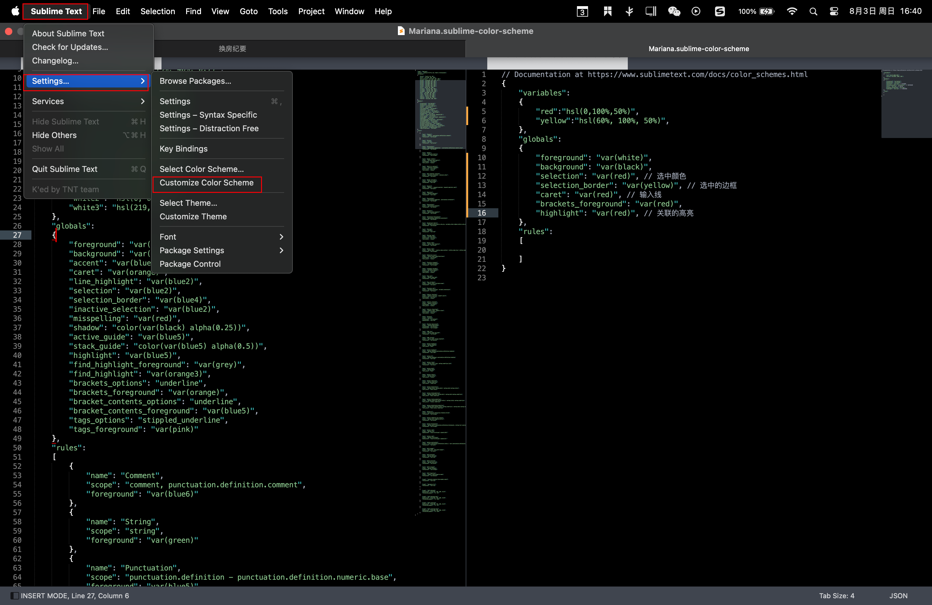Open the WeChat menu bar icon
Viewport: 932px width, 605px height.
coord(673,11)
